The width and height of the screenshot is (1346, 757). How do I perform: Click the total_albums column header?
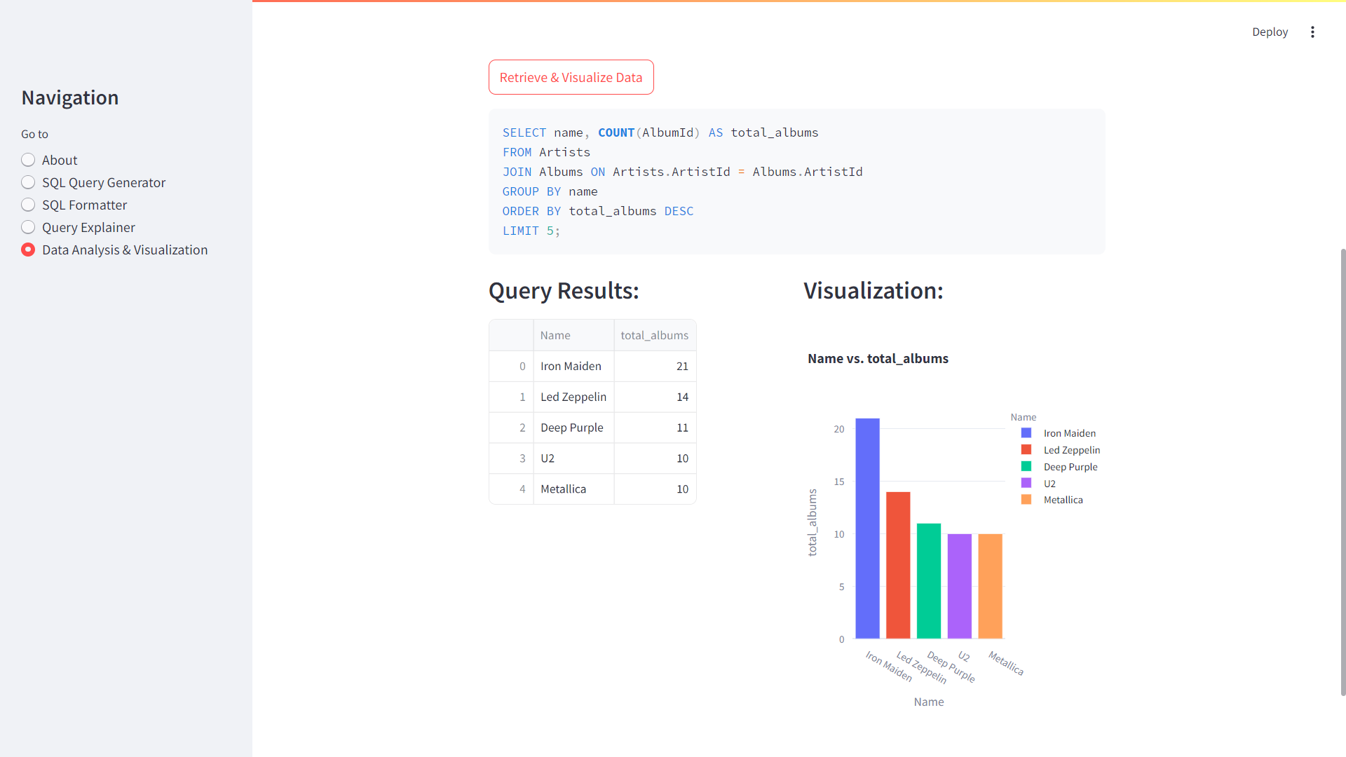654,335
